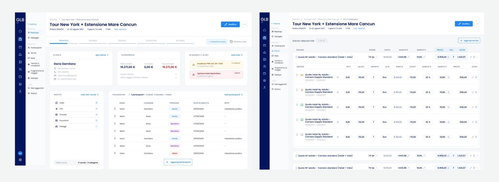The image size is (499, 182).
Task: Click the Modifica button in the Riepilogo window
Action: tap(230, 24)
